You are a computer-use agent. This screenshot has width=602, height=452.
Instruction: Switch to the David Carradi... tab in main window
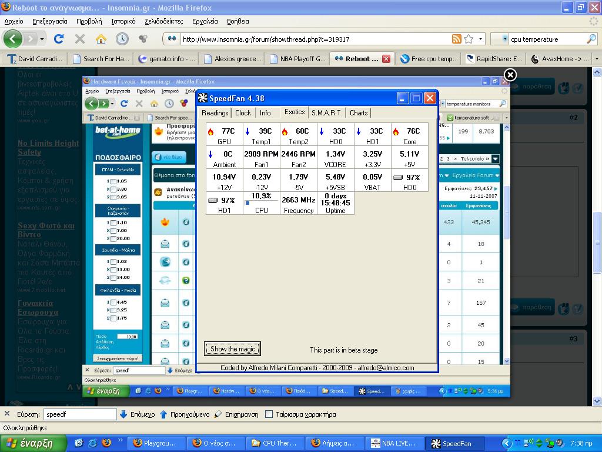(x=34, y=59)
